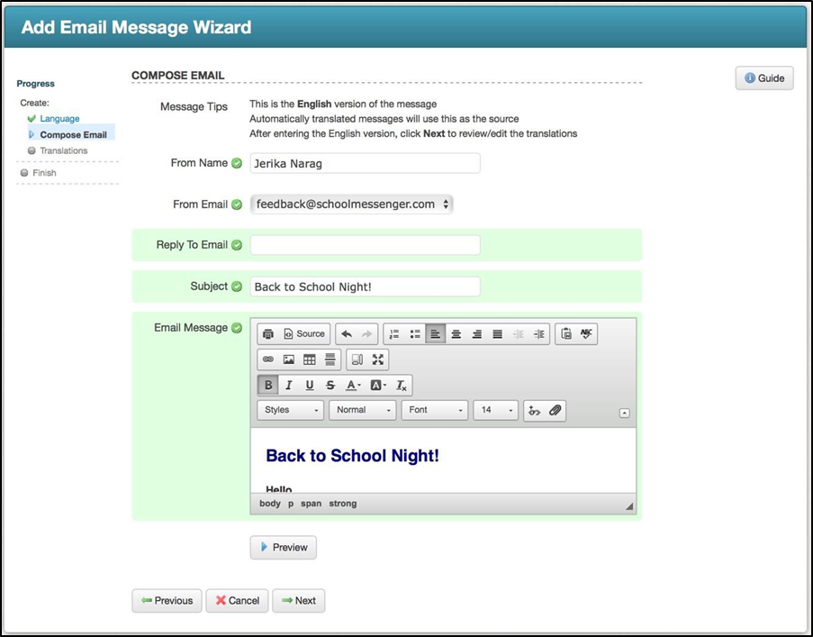Open the font size 14 dropdown
The image size is (813, 637).
pos(496,411)
